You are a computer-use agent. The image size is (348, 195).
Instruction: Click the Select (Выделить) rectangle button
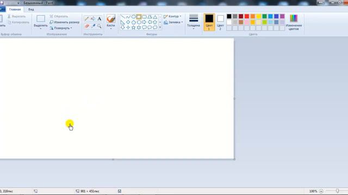[x=41, y=19]
